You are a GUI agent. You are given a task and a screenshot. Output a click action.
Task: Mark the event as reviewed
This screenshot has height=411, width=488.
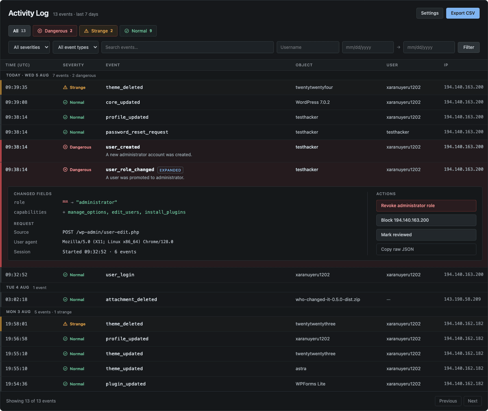click(x=426, y=235)
